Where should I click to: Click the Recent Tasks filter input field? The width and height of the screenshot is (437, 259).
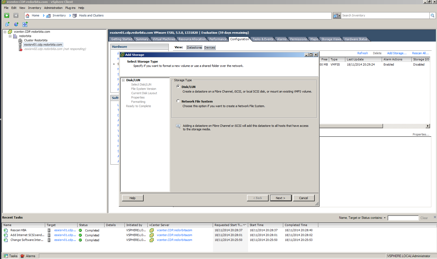click(x=403, y=218)
